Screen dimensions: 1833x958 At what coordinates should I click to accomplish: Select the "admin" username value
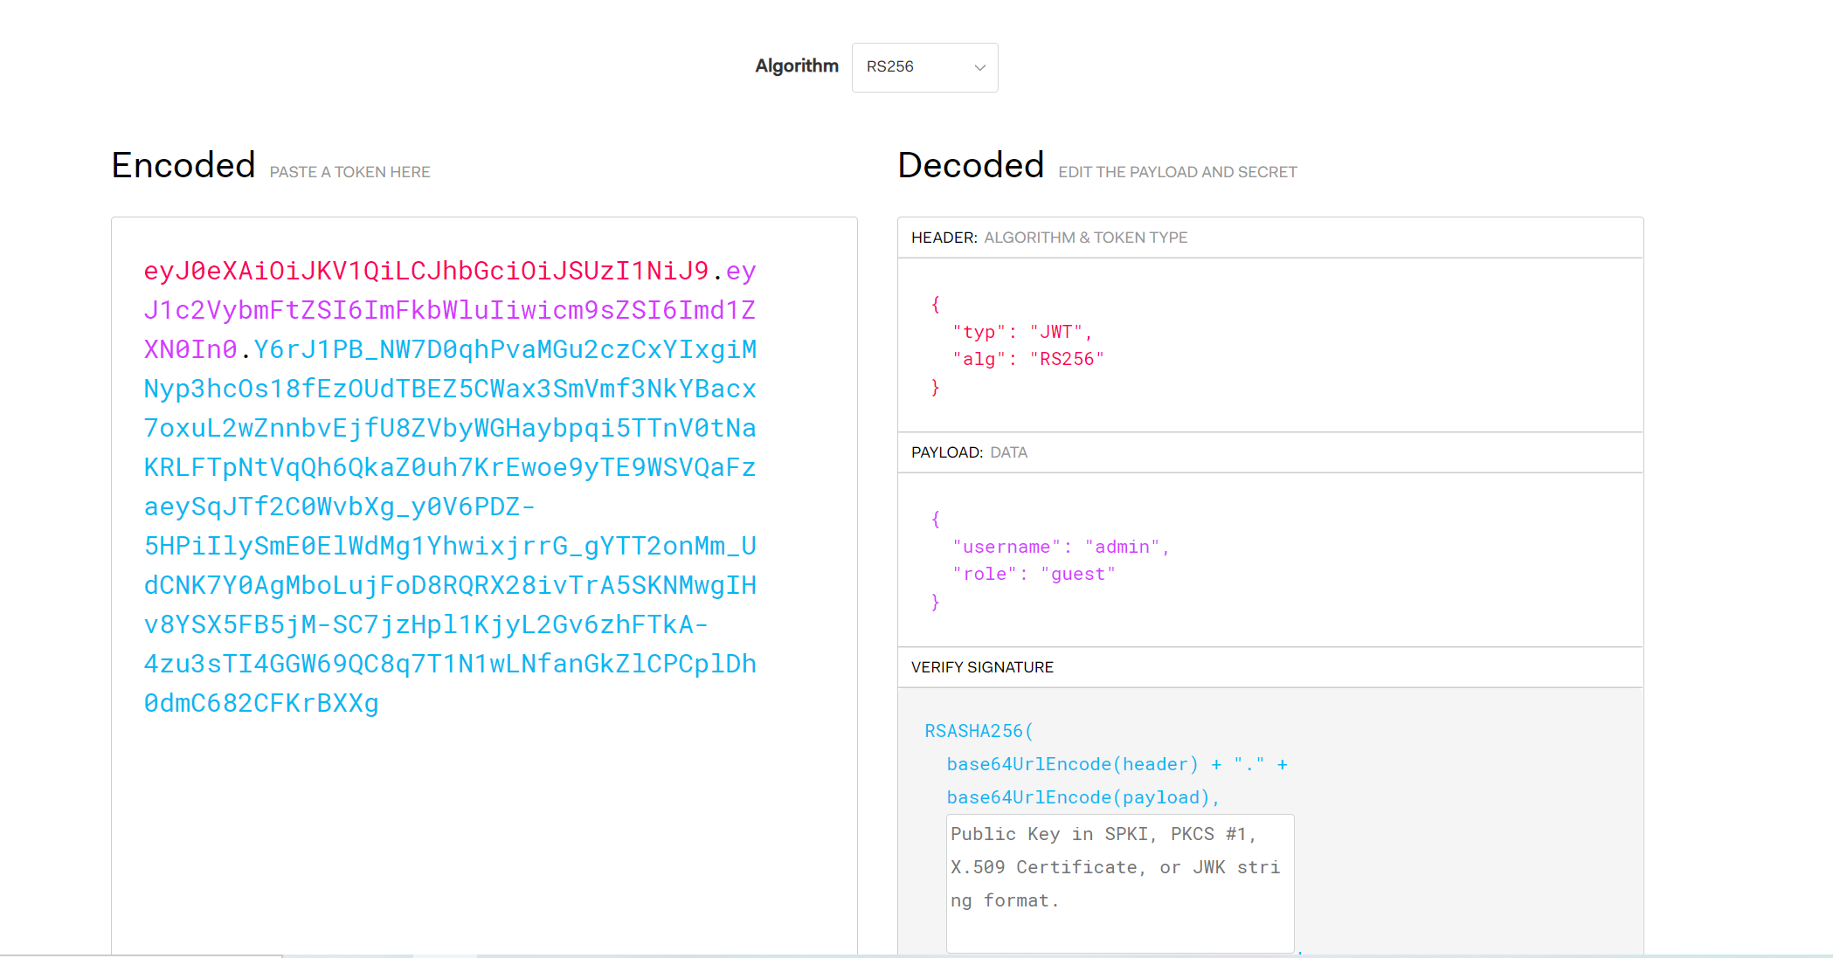click(1125, 547)
